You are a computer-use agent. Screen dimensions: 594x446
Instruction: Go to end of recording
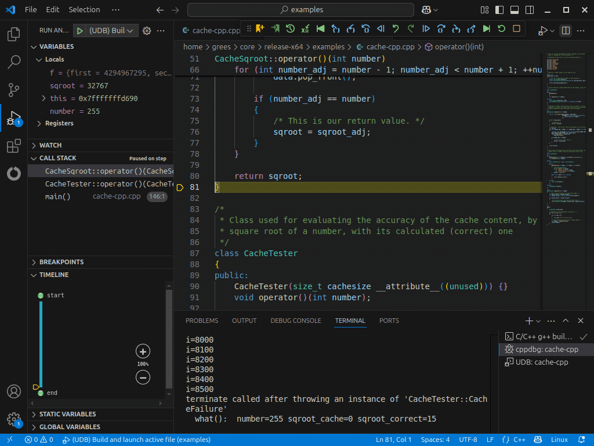(487, 29)
